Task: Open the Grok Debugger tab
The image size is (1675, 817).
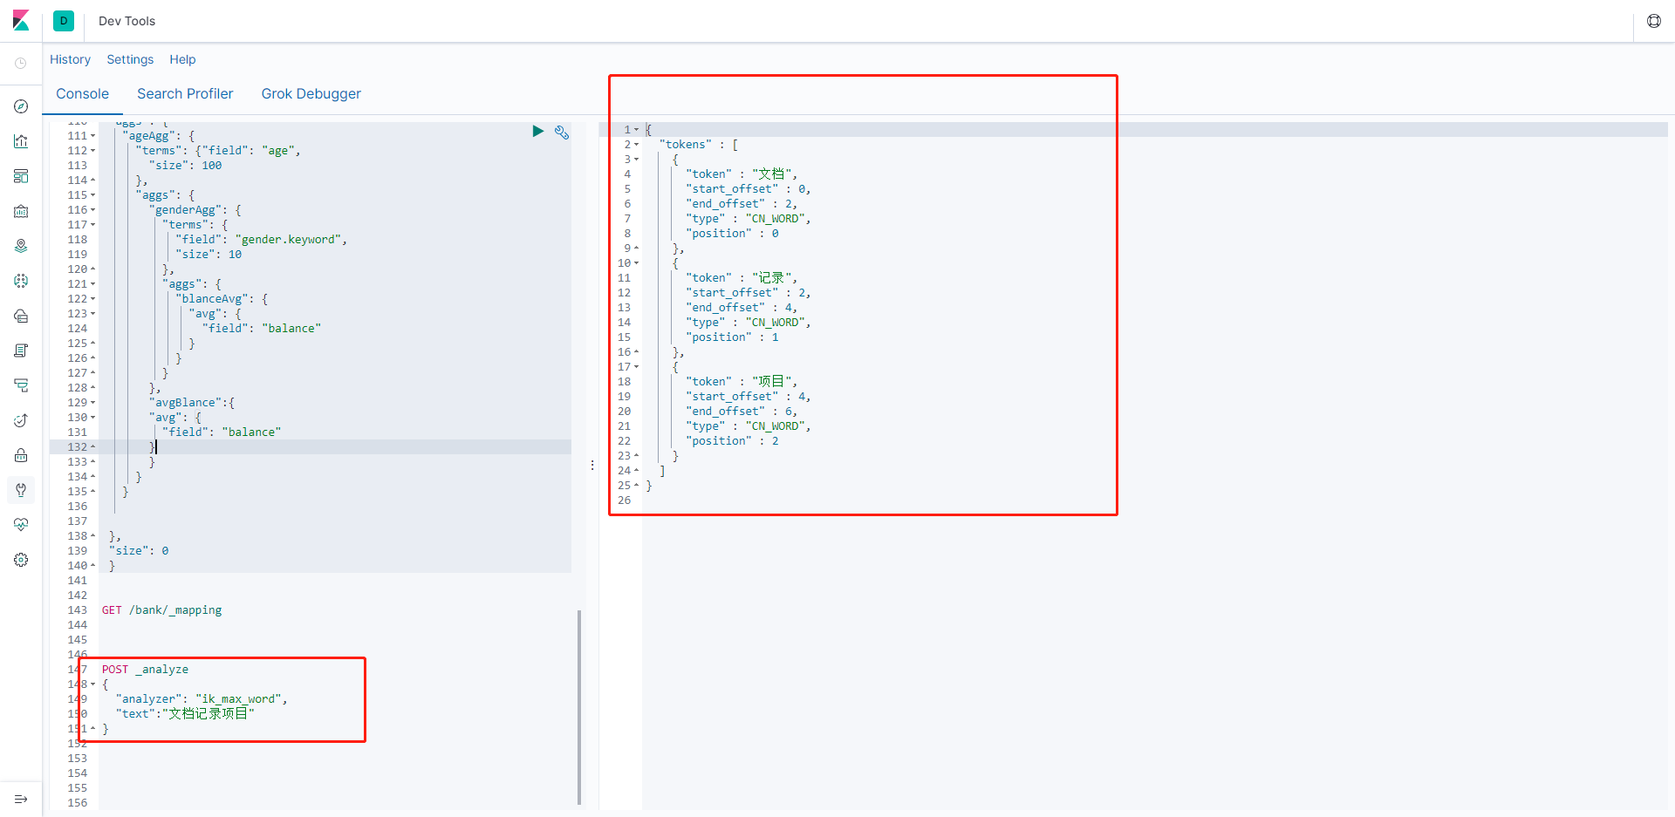Action: [x=311, y=94]
